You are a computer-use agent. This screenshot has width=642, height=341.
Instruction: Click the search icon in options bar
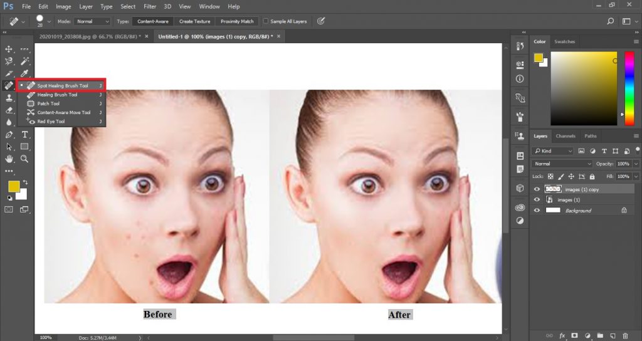point(611,21)
